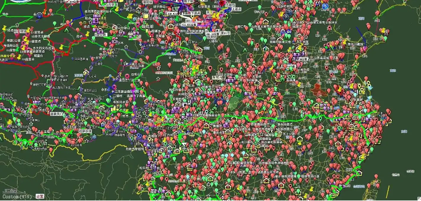This screenshot has height=201, width=421.
Task: Select the white cocktail glass marker
Action: [x=184, y=146]
